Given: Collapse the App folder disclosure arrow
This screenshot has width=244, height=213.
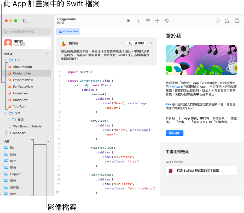Looking at the screenshot, I should pos(5,60).
